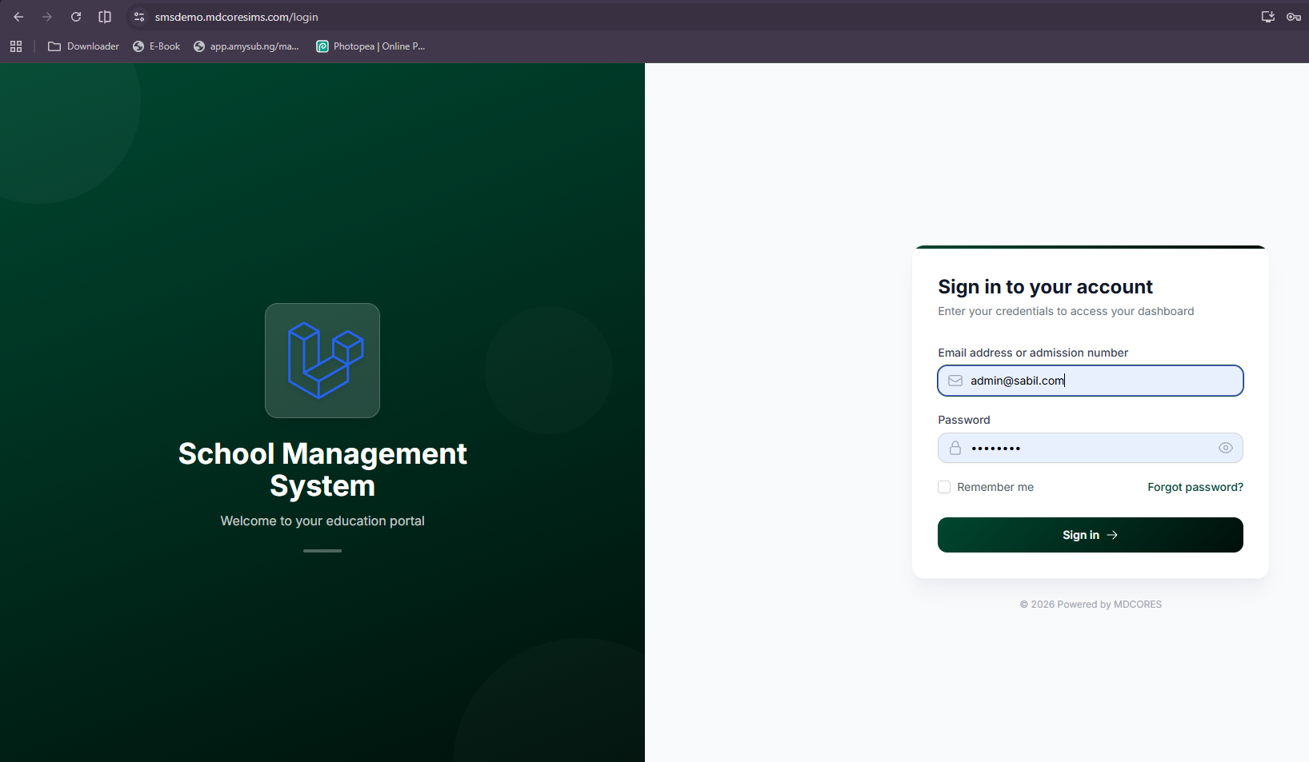The height and width of the screenshot is (762, 1309).
Task: Reload the login page
Action: pos(76,17)
